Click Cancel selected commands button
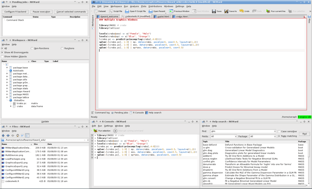Screen dimensions: 312x189 pos(71,12)
